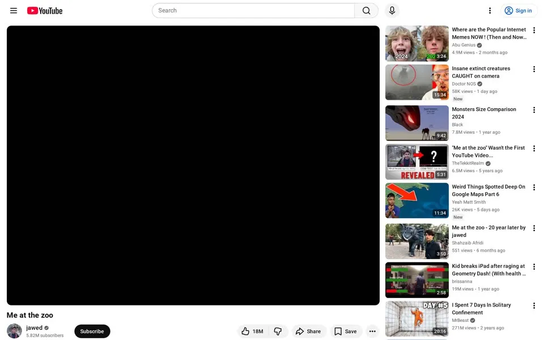
Task: Visit Doctor NOS channel link
Action: click(464, 84)
